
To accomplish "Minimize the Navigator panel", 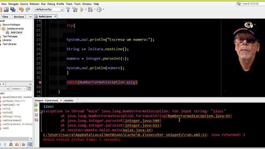I will click(x=30, y=84).
